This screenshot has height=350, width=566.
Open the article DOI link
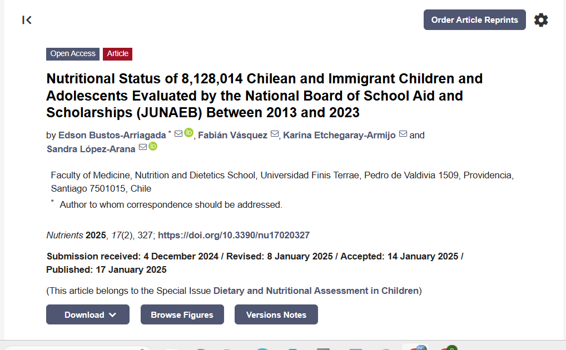click(x=234, y=235)
